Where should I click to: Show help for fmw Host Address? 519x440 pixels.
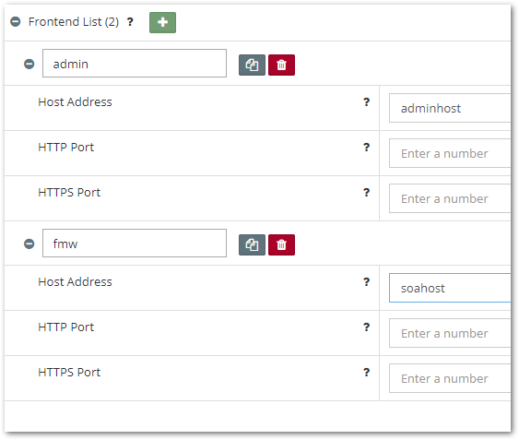[x=366, y=282]
